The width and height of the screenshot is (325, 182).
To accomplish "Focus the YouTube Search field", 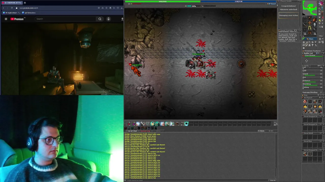I will [66, 19].
